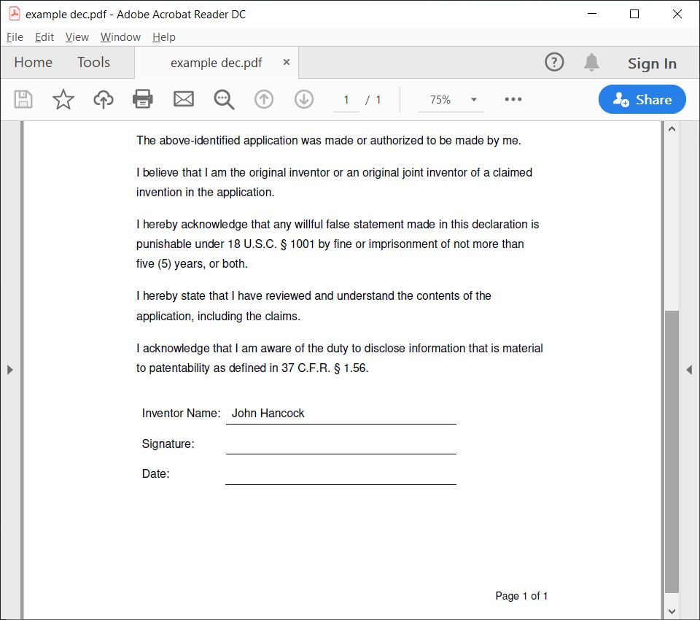Open the Help question mark
700x620 pixels.
coord(554,62)
